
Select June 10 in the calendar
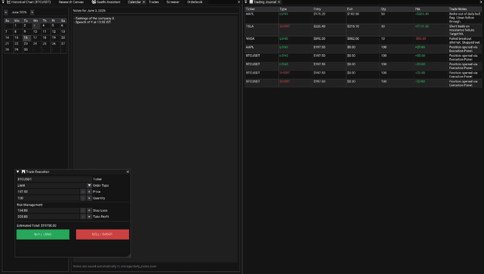(35, 32)
